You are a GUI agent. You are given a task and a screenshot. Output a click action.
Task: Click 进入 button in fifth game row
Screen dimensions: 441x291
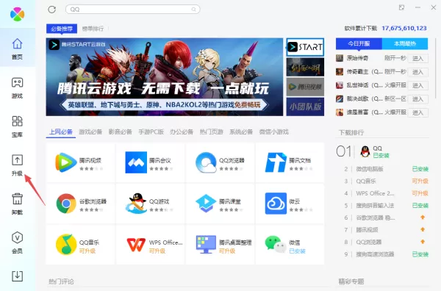[417, 112]
